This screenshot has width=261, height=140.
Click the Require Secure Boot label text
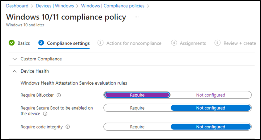point(57,111)
